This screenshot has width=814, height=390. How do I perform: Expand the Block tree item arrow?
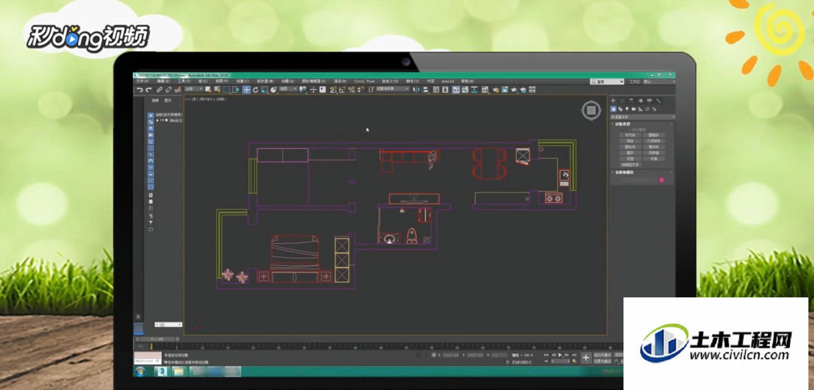coord(158,120)
